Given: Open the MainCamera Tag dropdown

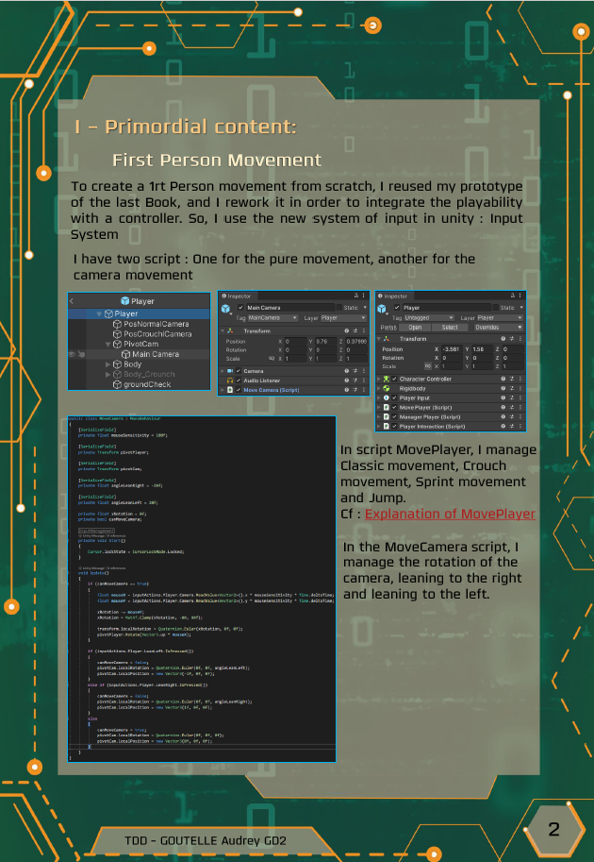Looking at the screenshot, I should click(272, 318).
